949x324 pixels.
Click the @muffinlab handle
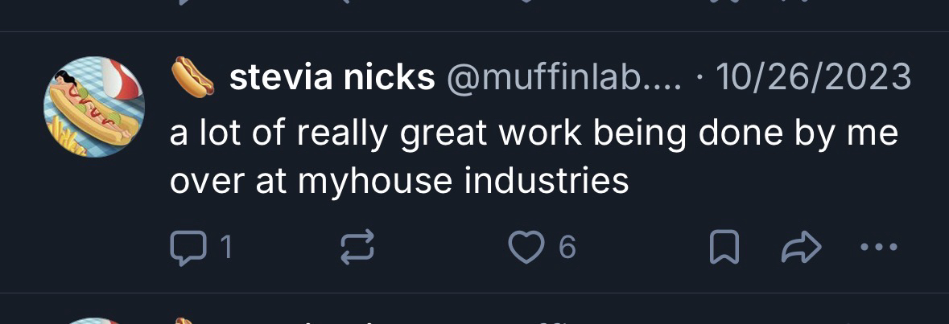click(x=563, y=77)
